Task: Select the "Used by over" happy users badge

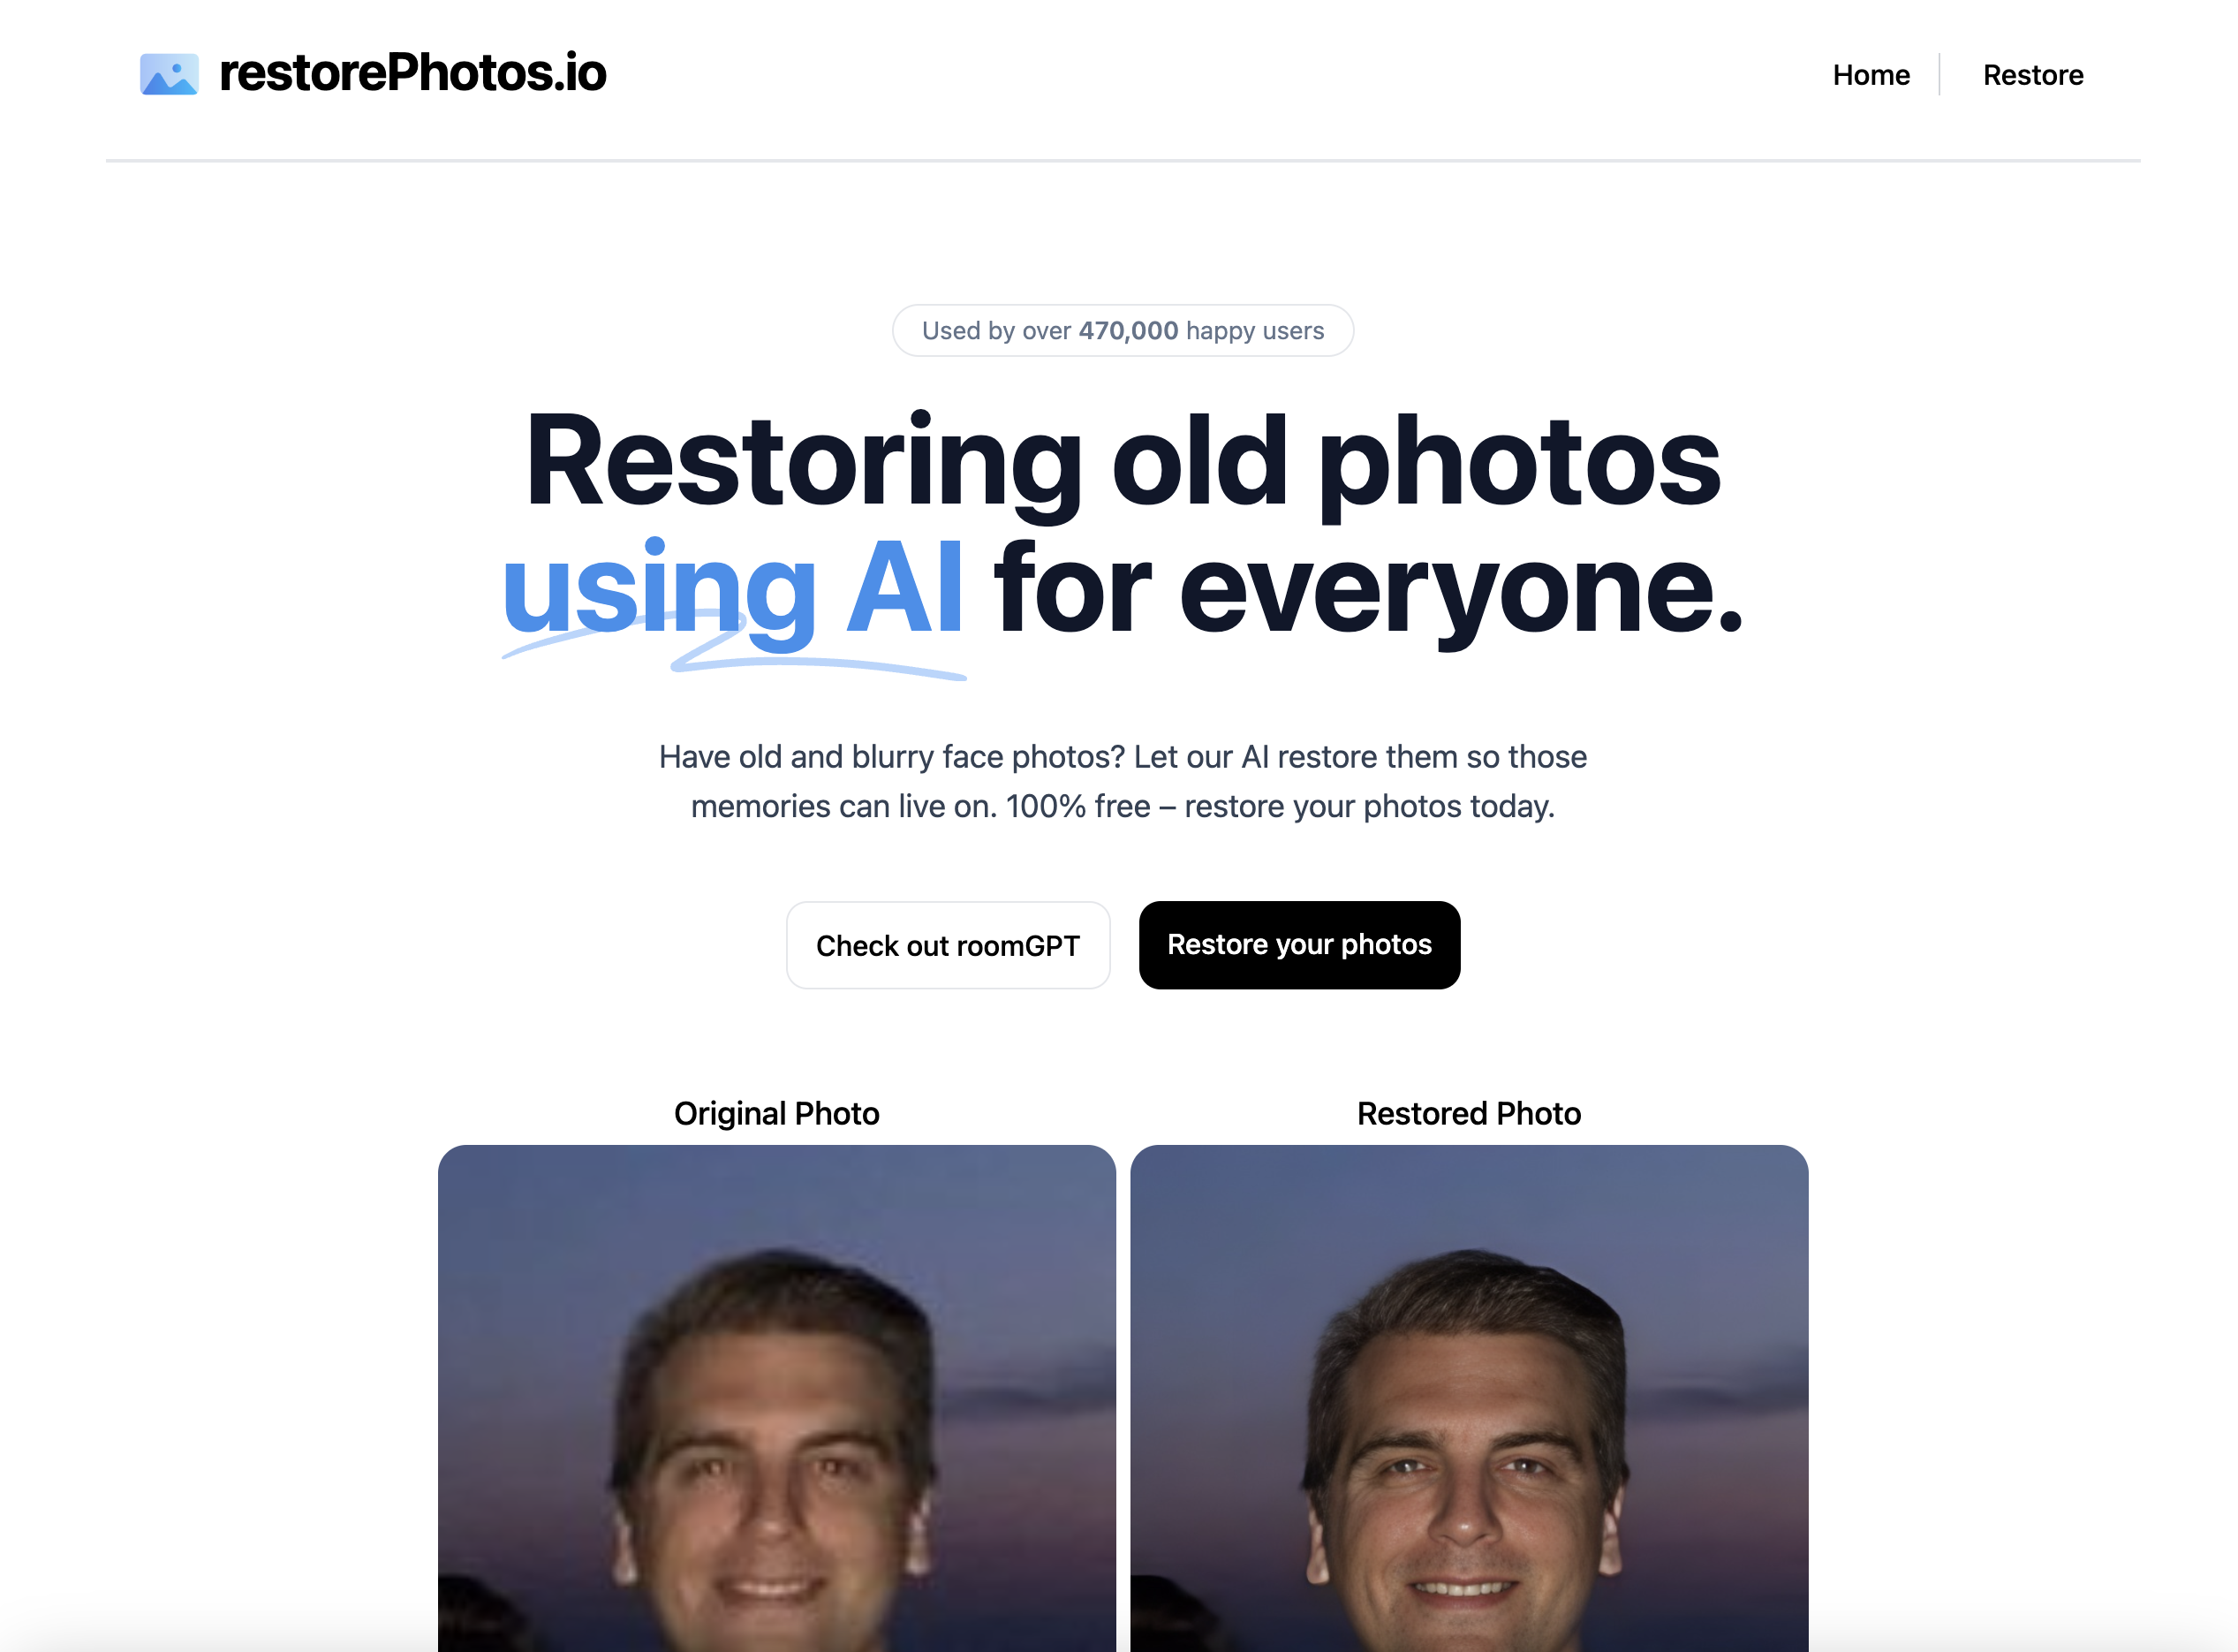Action: point(1123,330)
